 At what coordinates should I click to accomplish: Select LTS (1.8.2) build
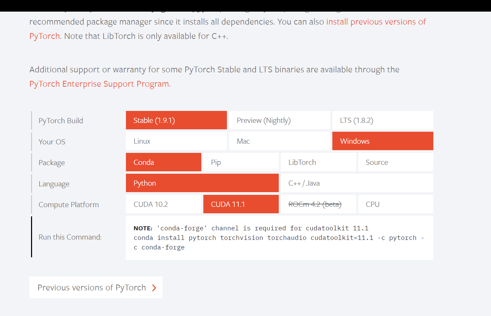[382, 120]
